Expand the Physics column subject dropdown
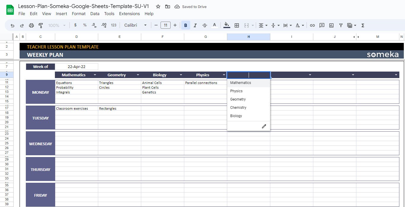This screenshot has width=405, height=207. tap(224, 75)
